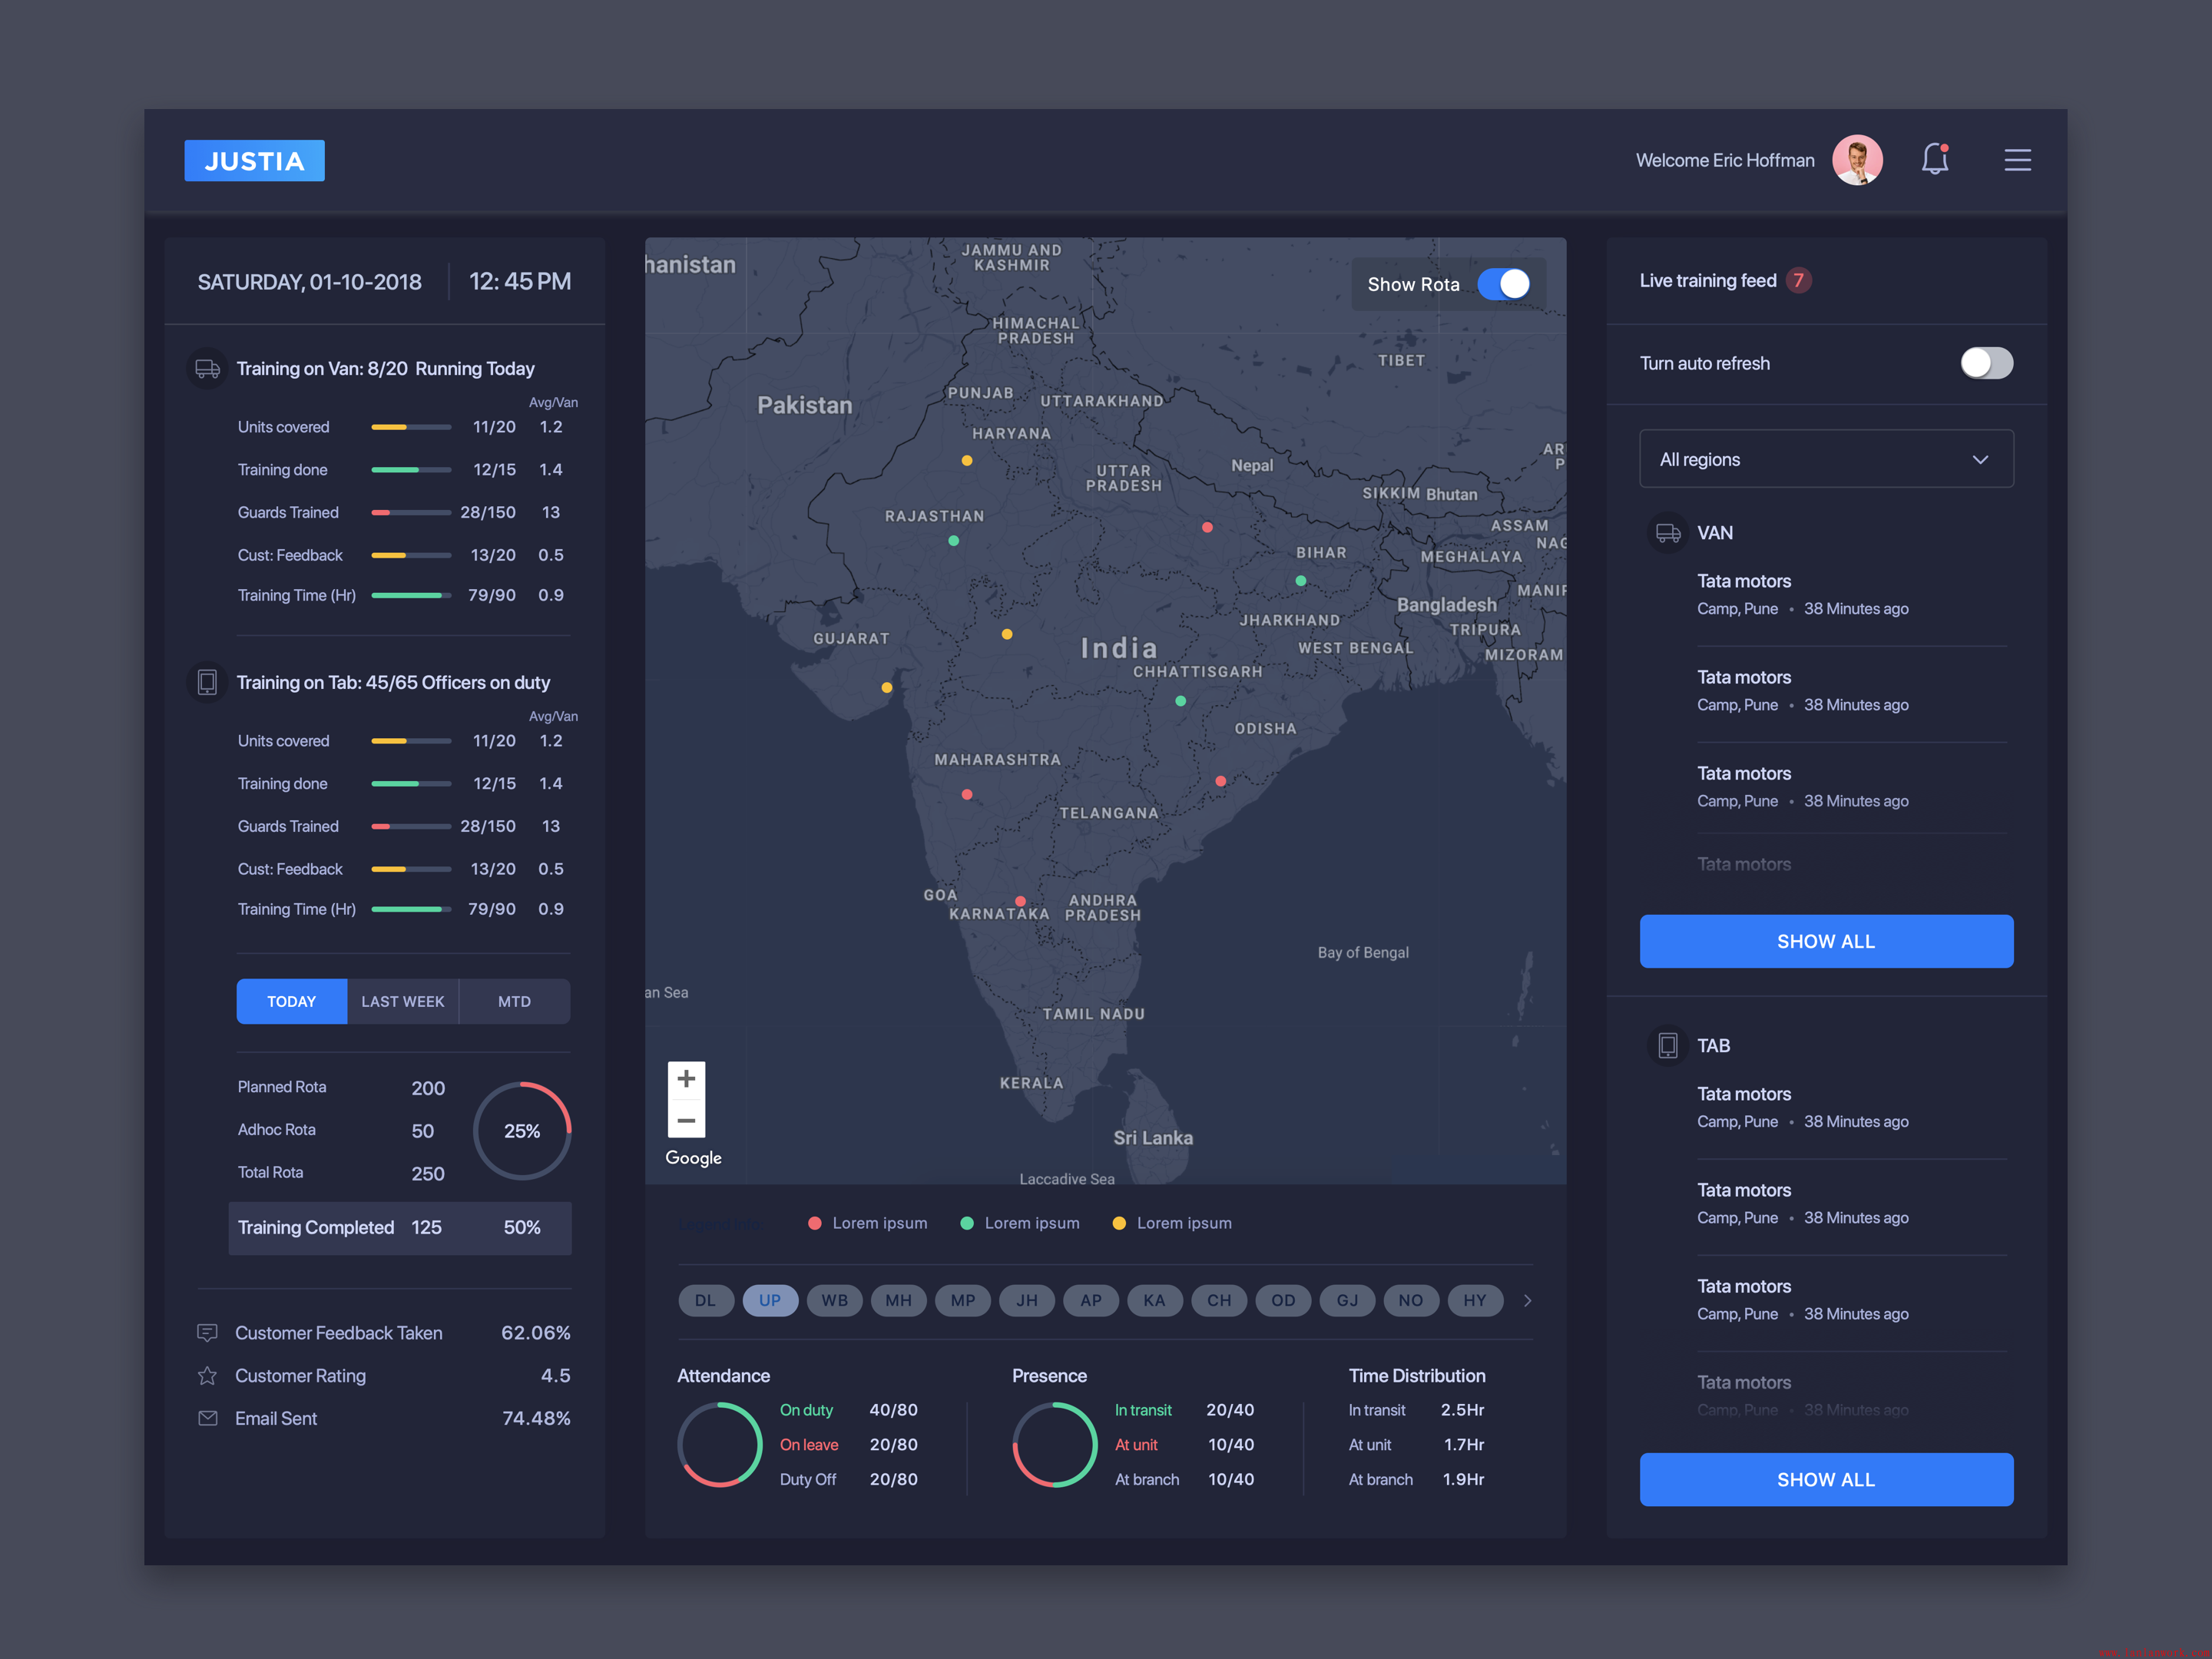The image size is (2212, 1659).
Task: Select the MTD tab
Action: [x=514, y=1001]
